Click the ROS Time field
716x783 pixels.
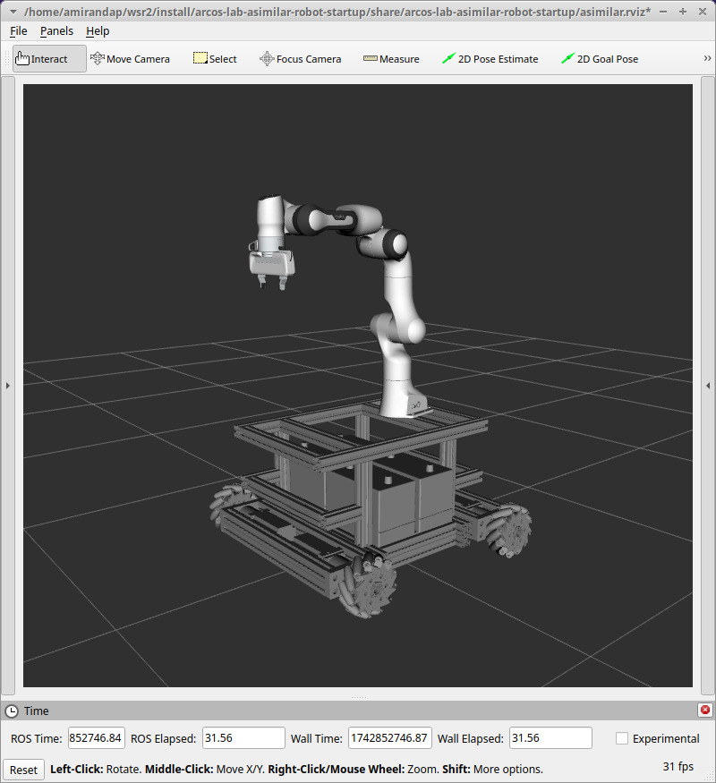click(x=96, y=738)
